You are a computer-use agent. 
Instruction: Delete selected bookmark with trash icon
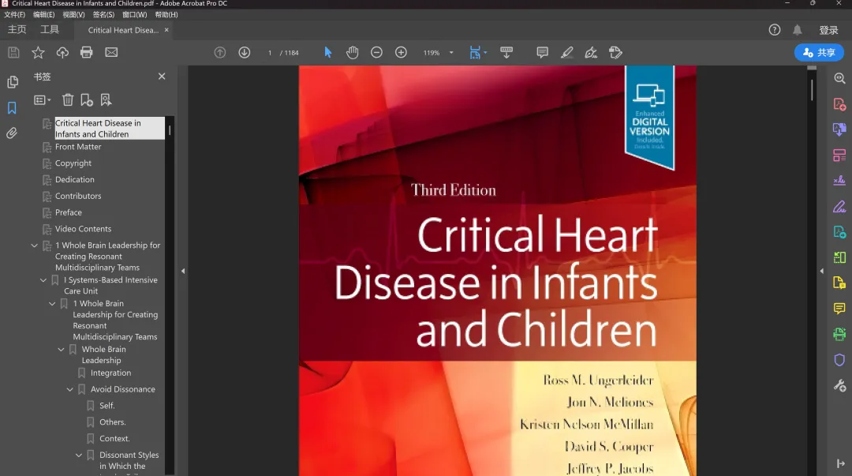pyautogui.click(x=67, y=99)
